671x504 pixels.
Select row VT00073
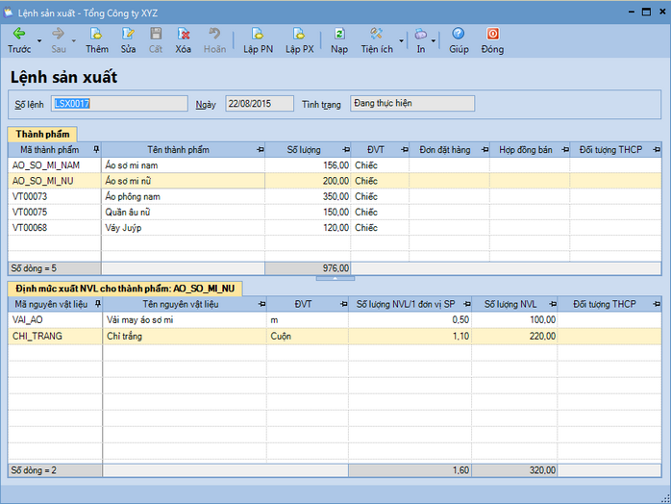(335, 196)
